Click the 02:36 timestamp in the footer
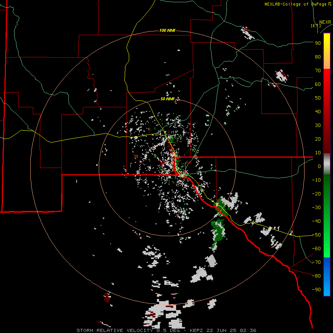This screenshot has width=333, height=333. [x=248, y=330]
